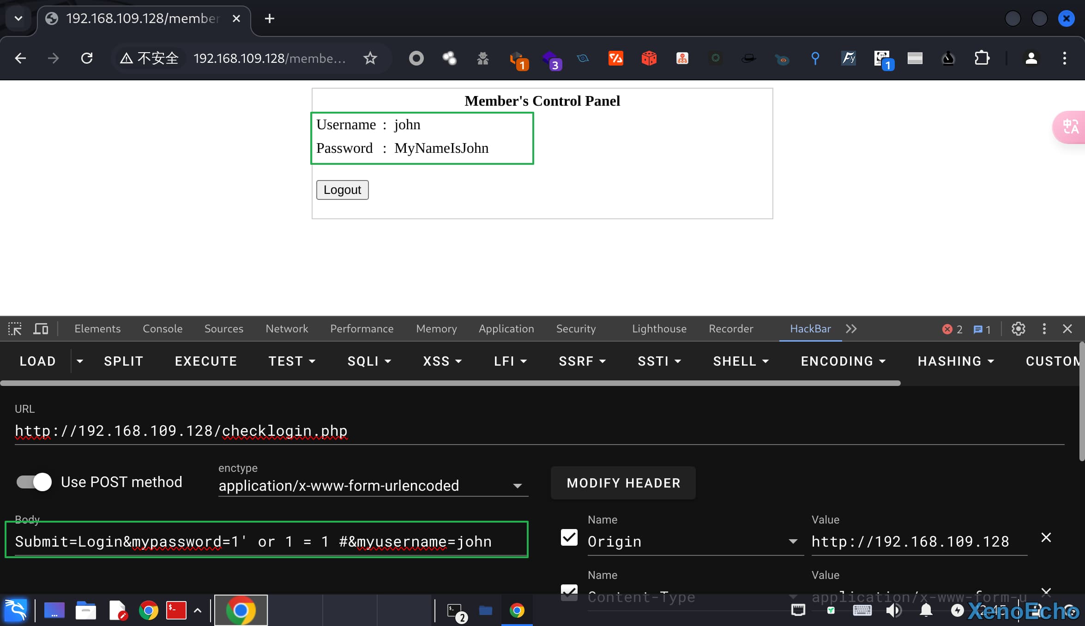
Task: Toggle the Use POST method switch
Action: click(x=34, y=482)
